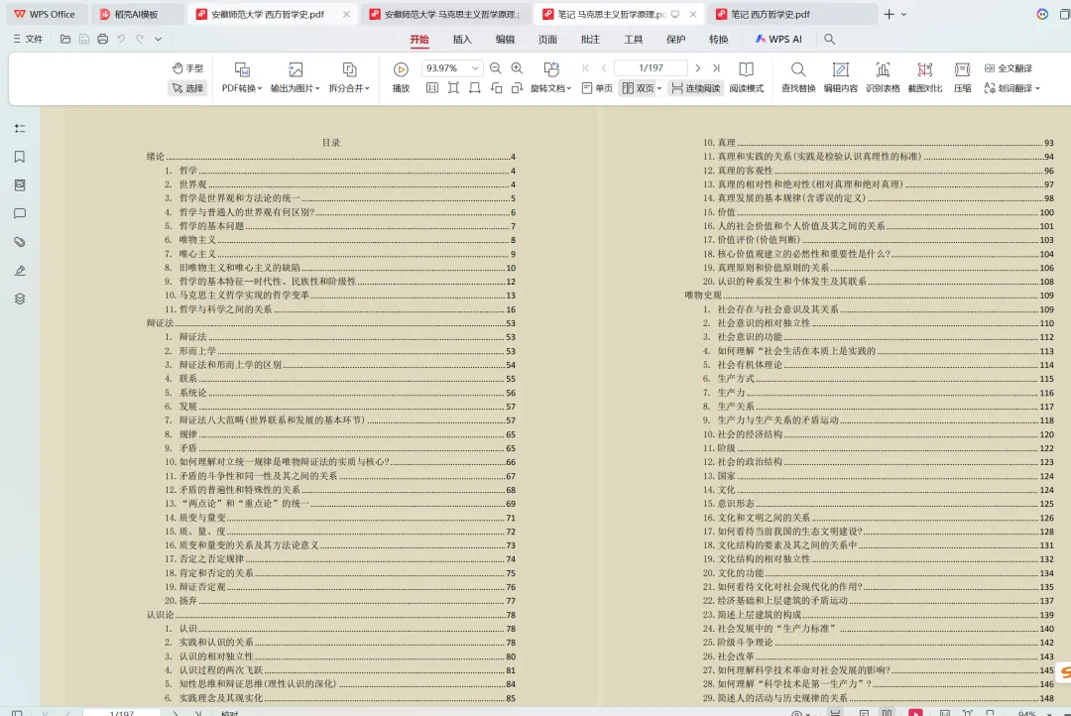Click Full Text Translate (全文翻译)

coord(1009,68)
